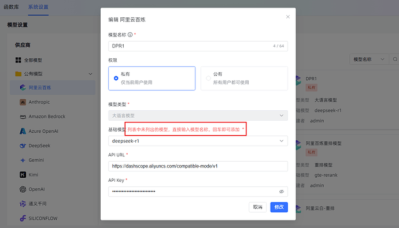The height and width of the screenshot is (228, 399).
Task: Click the 阿里云百炼 provider icon in sidebar
Action: [x=23, y=88]
